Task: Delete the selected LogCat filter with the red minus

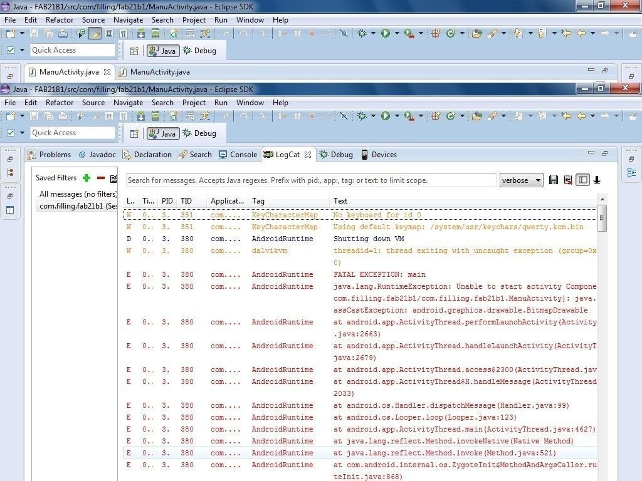Action: [101, 178]
